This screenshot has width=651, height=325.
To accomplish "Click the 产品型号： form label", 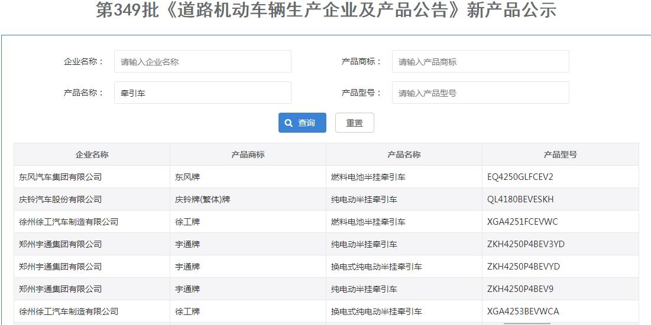I will tap(362, 93).
